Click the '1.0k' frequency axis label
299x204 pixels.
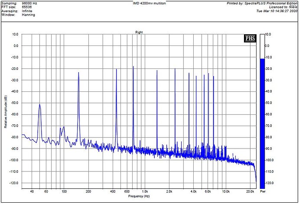point(145,191)
